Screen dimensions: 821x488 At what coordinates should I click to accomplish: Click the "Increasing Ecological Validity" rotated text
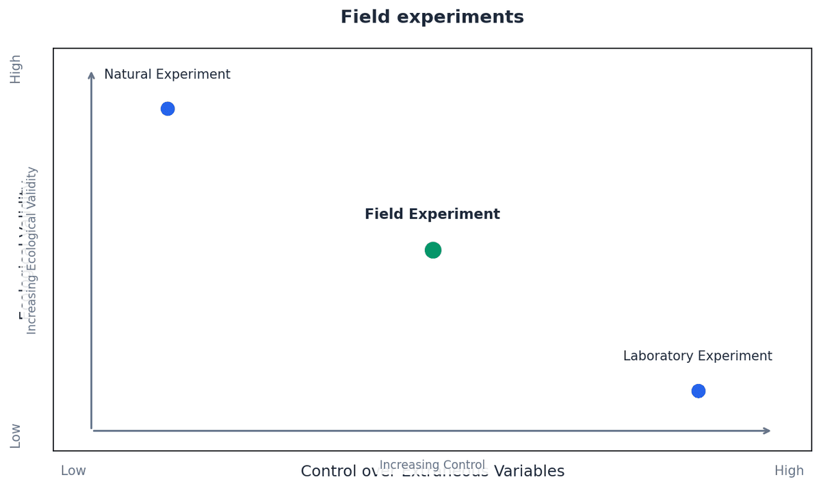(31, 250)
